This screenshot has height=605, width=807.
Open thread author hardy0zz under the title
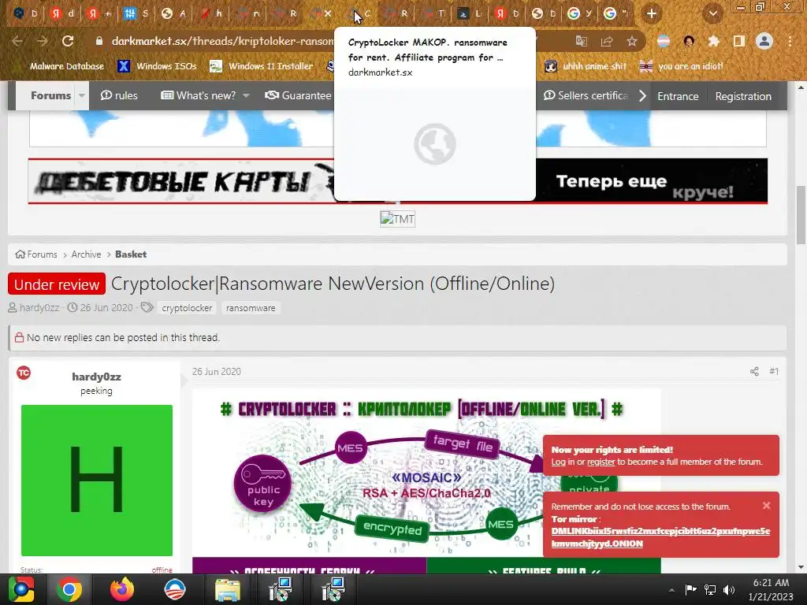pos(39,308)
